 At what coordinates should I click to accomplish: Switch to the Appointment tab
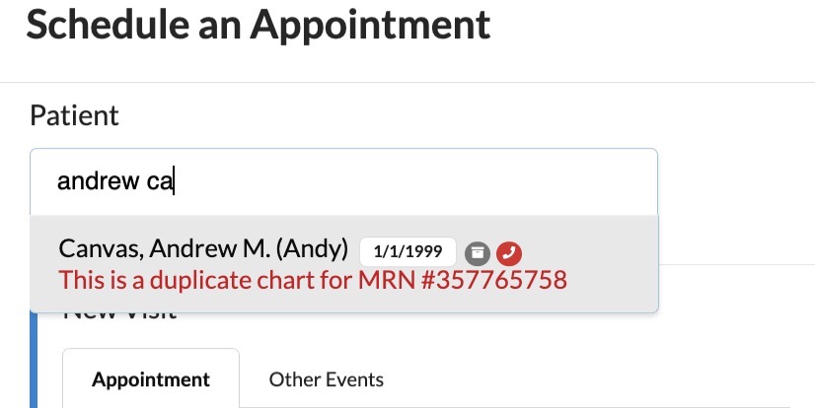point(151,379)
